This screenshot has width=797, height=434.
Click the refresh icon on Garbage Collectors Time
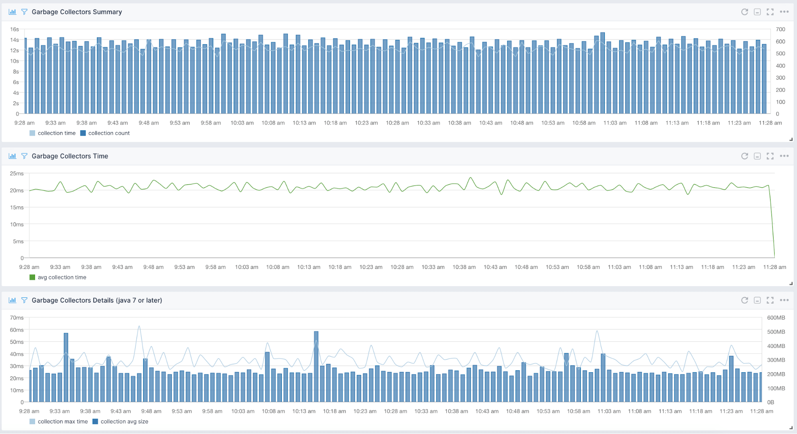(745, 156)
